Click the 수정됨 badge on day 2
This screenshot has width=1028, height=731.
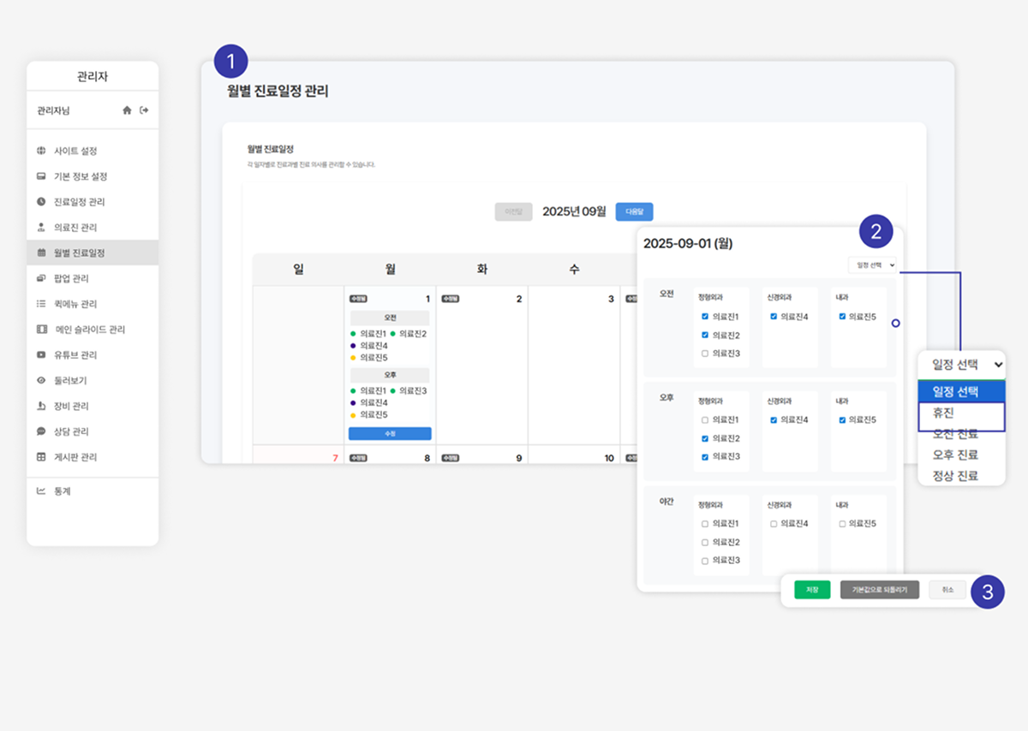point(451,300)
